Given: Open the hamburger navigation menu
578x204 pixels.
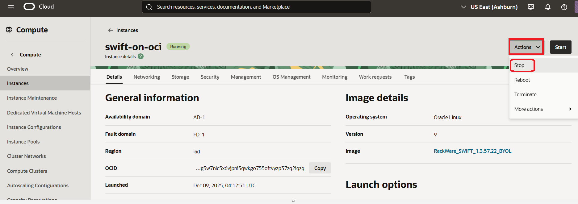Looking at the screenshot, I should (x=11, y=7).
